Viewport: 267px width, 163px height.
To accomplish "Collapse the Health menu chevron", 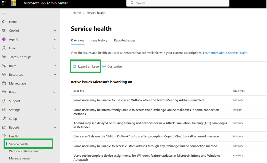I will 55,136.
